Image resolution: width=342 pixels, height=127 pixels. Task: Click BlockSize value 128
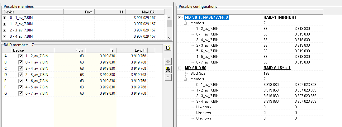tap(266, 73)
